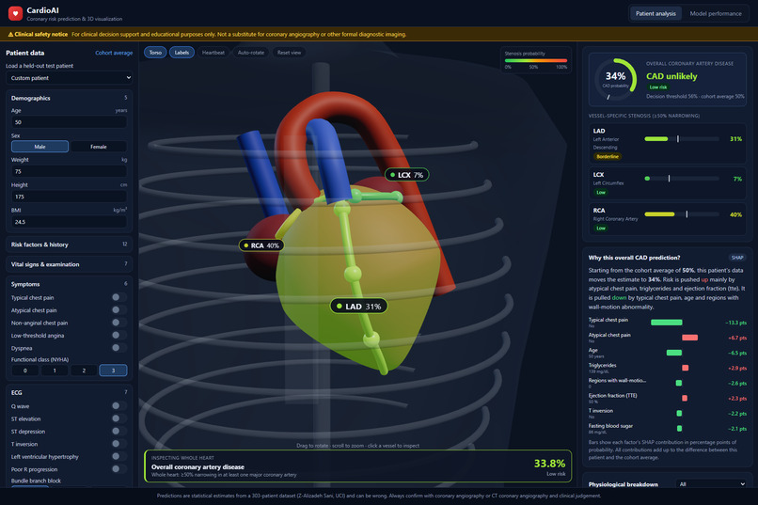Toggle the Torso view button

pyautogui.click(x=155, y=53)
